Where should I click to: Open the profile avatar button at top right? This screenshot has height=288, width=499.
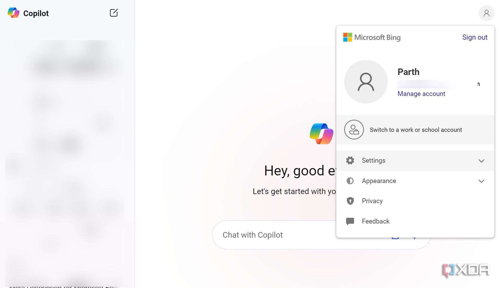click(x=486, y=13)
